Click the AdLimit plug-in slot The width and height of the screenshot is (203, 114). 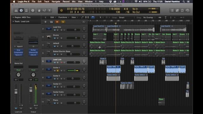click(33, 55)
